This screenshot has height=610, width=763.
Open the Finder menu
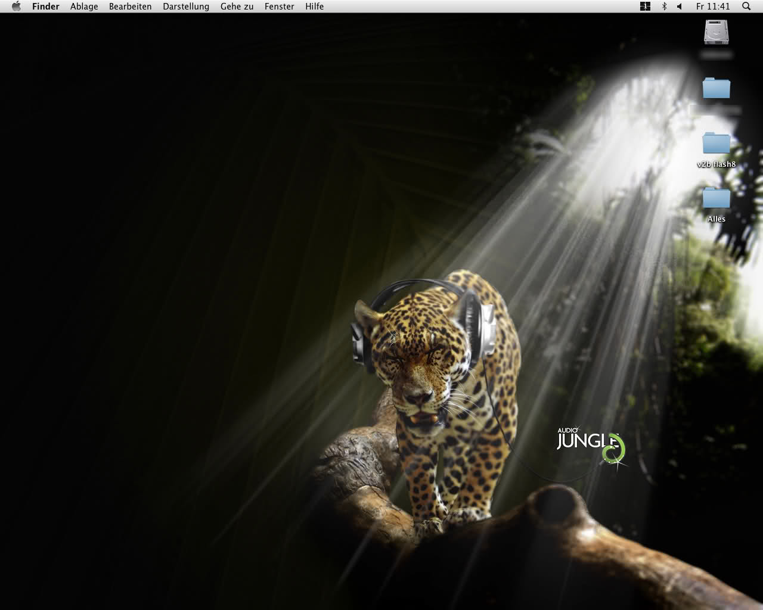tap(46, 7)
